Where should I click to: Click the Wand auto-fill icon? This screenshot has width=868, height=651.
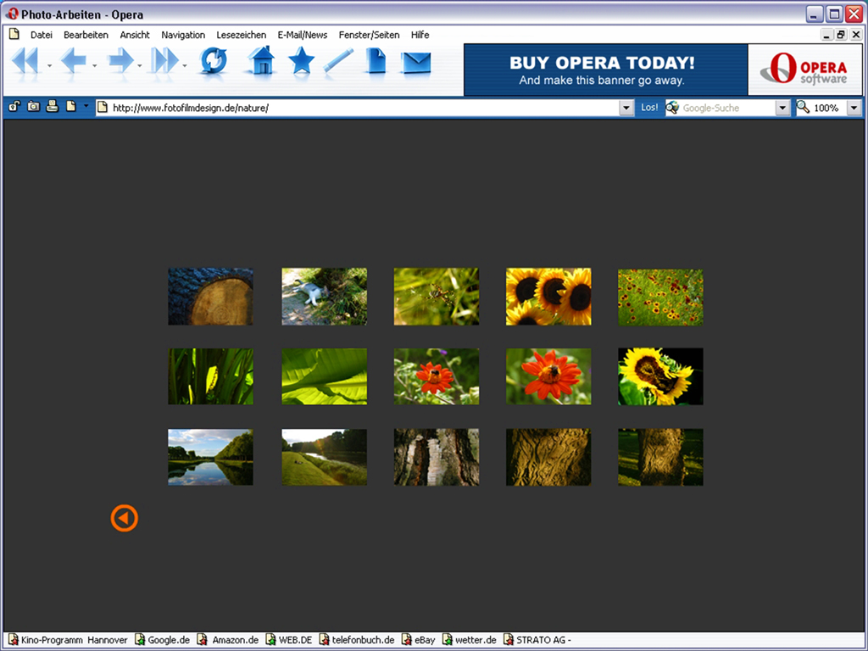pos(338,60)
